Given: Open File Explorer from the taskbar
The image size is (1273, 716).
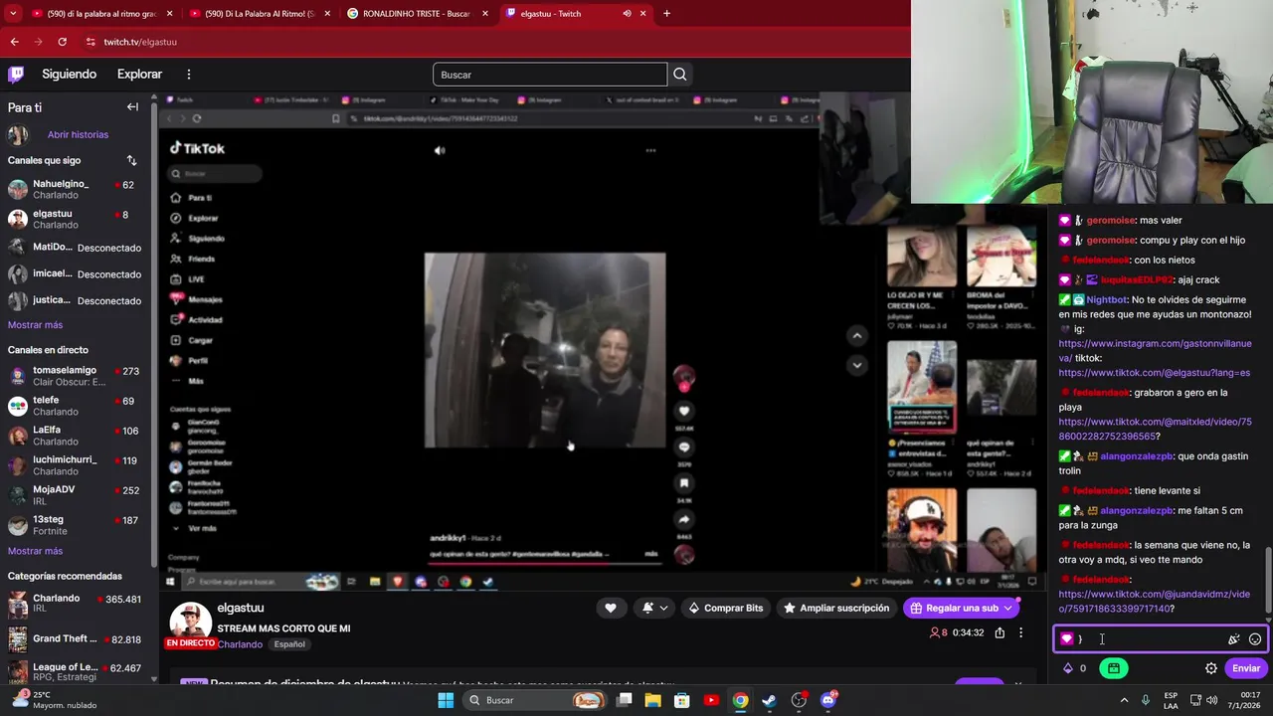Looking at the screenshot, I should pos(652,700).
